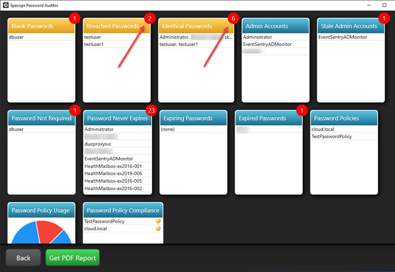Open the Admin Accounts card header
This screenshot has width=395, height=272.
276,26
